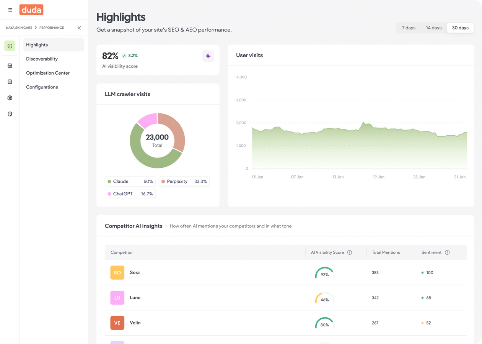Open the Sora competitor row
This screenshot has width=482, height=344.
[x=286, y=273]
